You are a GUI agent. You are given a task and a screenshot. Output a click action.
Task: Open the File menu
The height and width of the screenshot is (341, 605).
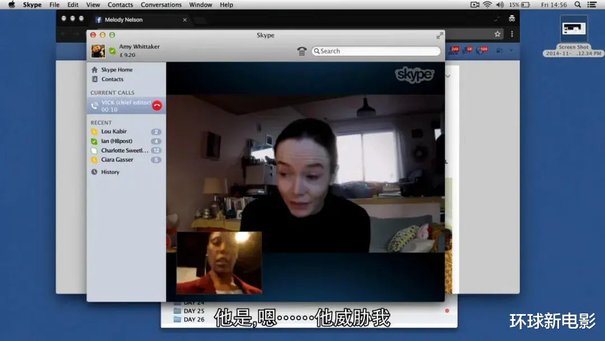[54, 4]
